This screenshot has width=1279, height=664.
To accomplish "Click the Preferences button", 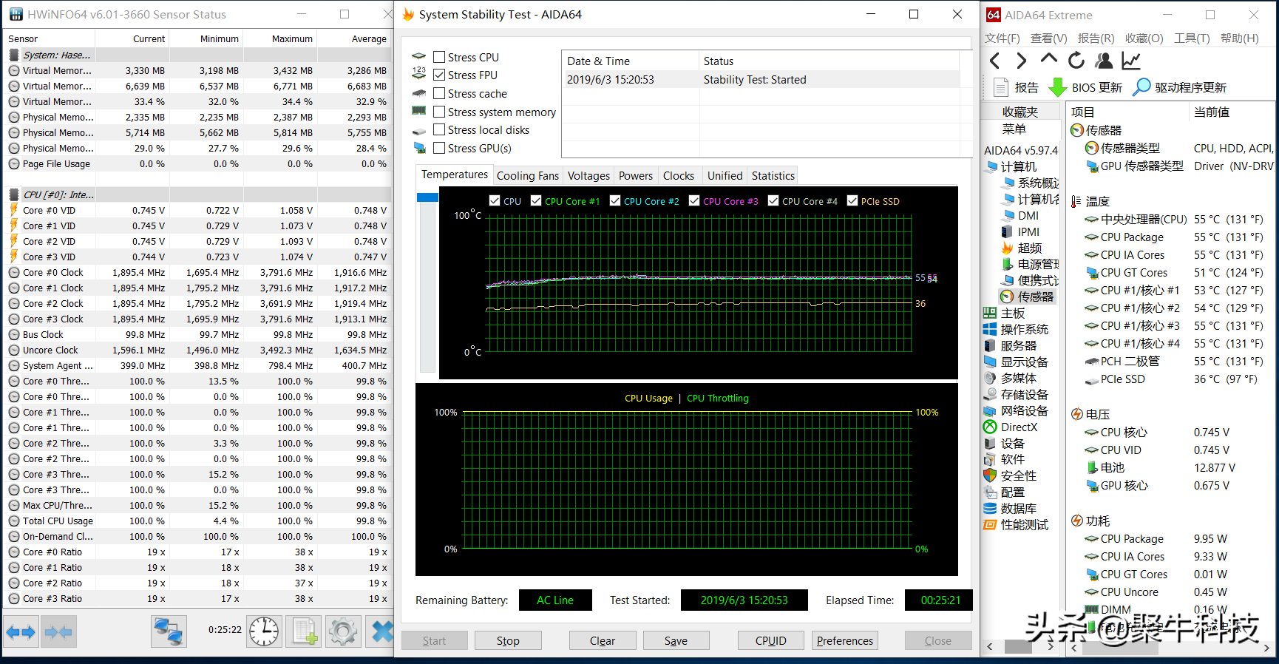I will tap(844, 640).
